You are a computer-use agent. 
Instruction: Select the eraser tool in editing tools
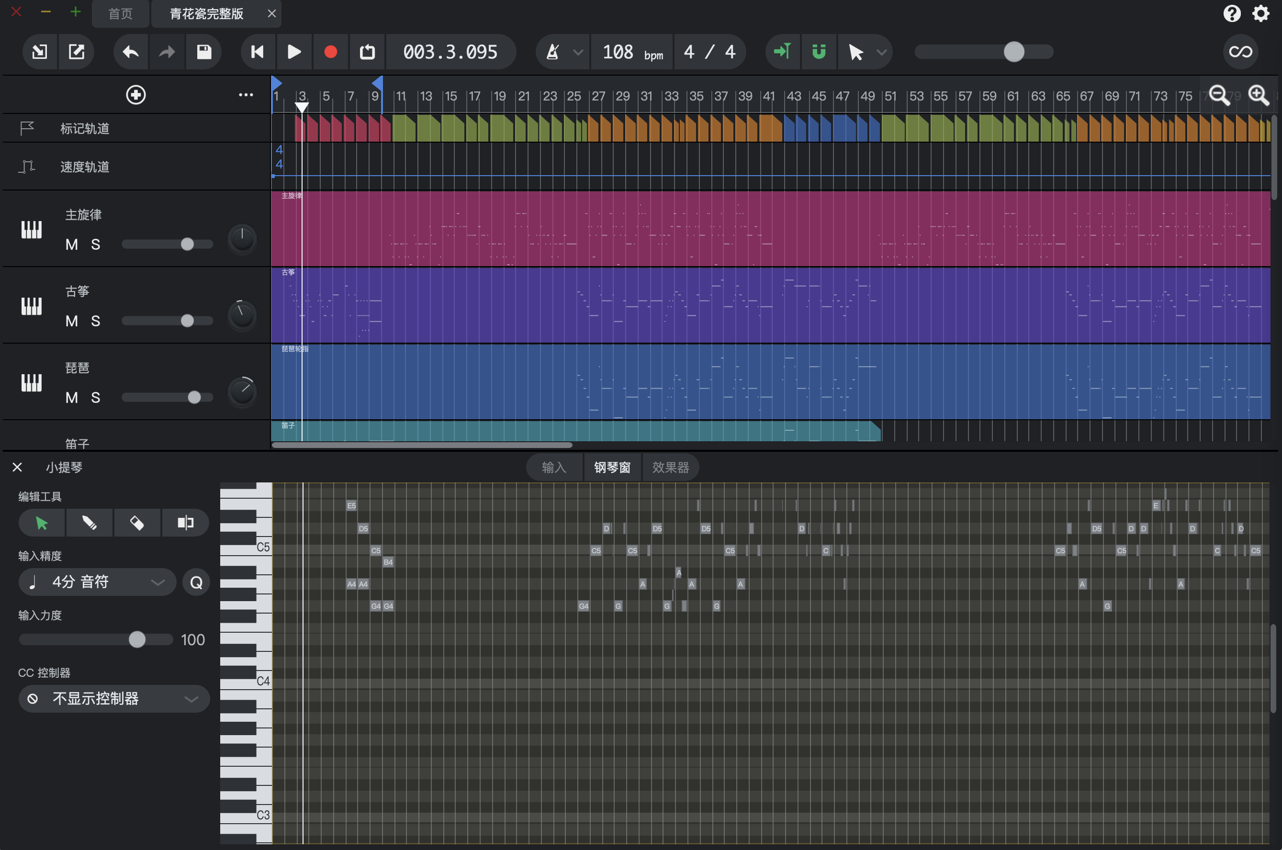coord(136,523)
